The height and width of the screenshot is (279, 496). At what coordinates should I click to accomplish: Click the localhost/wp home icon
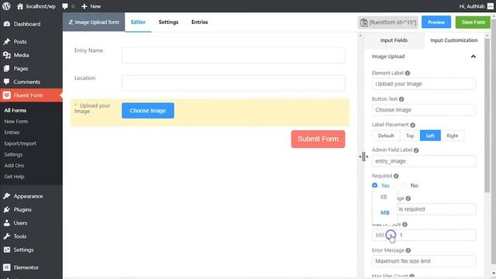(20, 6)
